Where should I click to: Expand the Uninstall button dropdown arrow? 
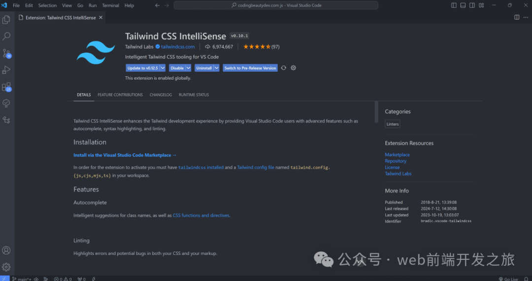point(216,68)
